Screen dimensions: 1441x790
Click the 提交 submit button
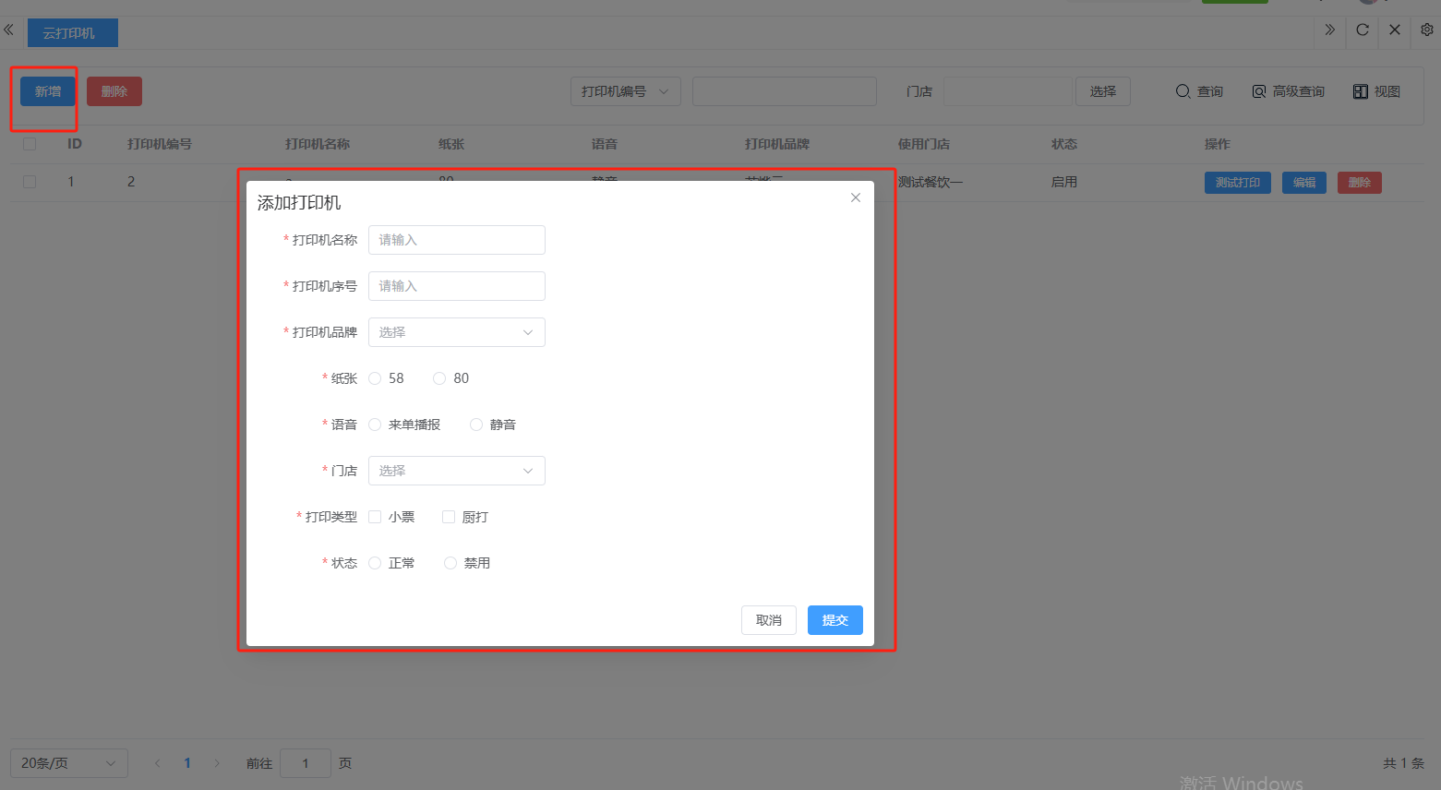(835, 620)
